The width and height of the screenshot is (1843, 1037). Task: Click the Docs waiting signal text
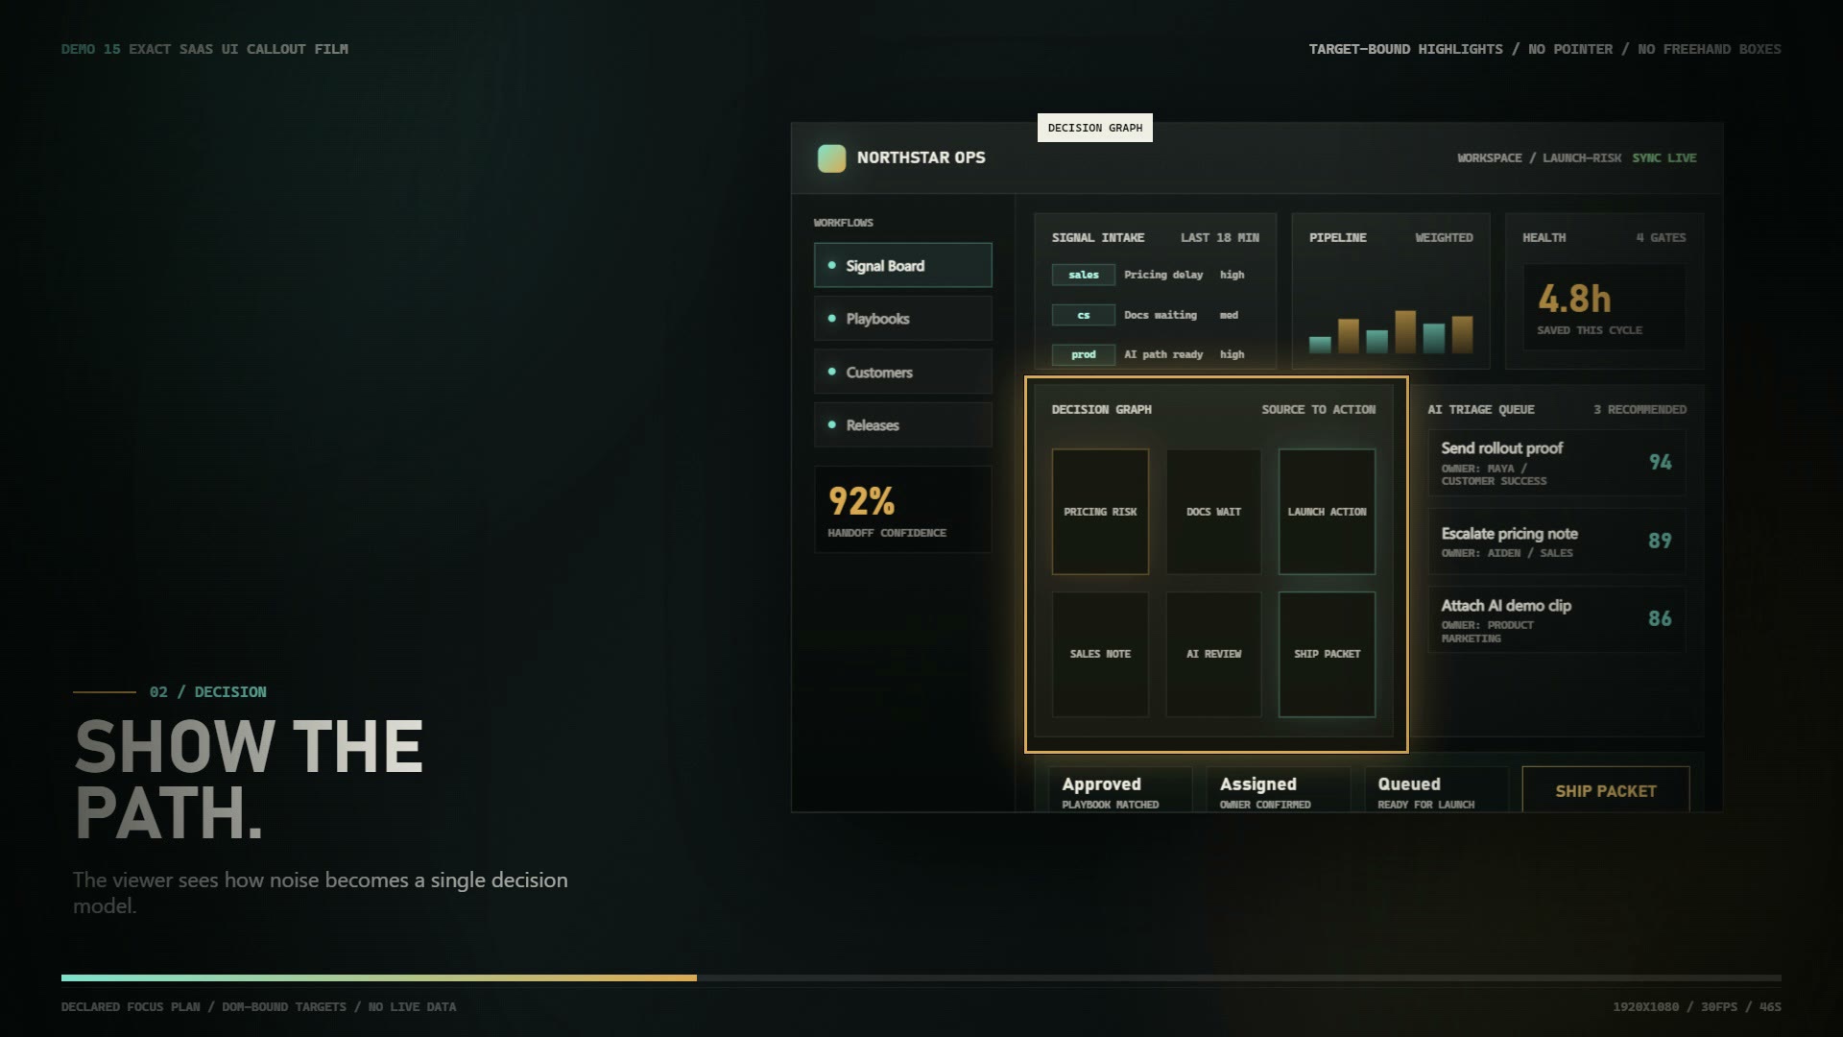(x=1161, y=315)
